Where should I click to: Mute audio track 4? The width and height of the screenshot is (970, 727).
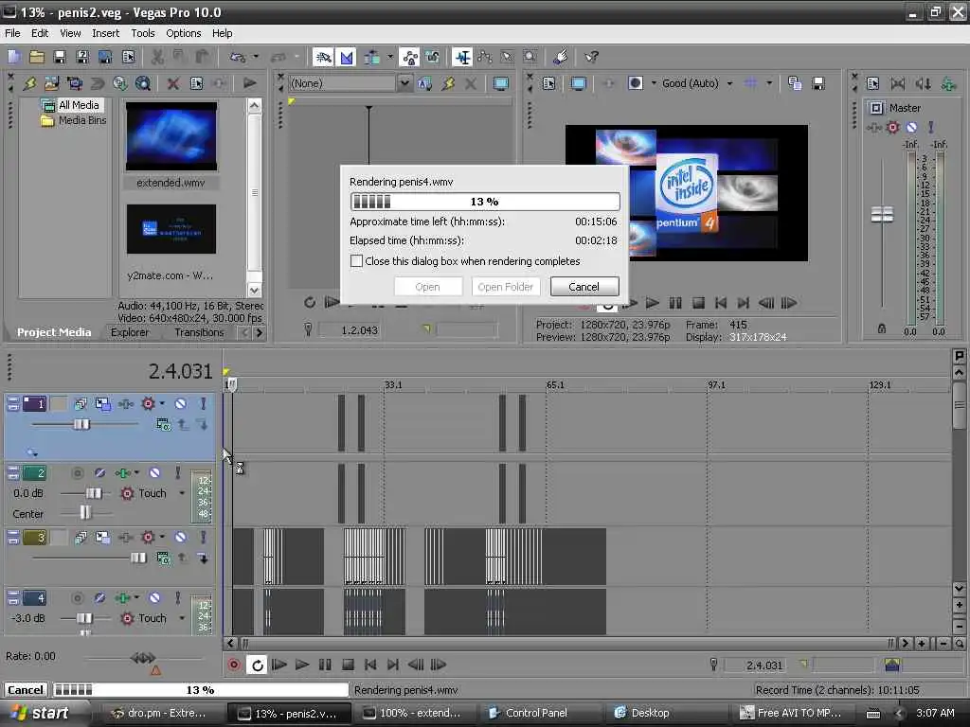point(154,598)
